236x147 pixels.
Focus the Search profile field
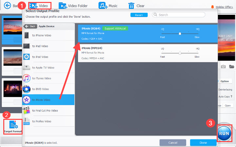179,15
